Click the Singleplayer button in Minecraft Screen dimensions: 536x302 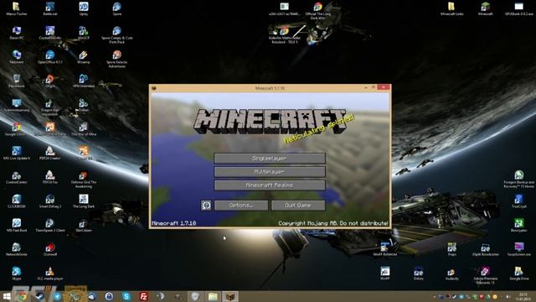point(270,159)
